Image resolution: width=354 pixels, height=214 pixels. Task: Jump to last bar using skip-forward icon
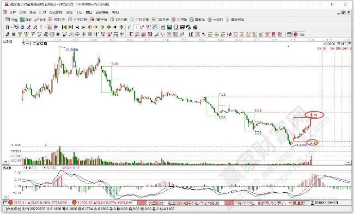pyautogui.click(x=71, y=27)
